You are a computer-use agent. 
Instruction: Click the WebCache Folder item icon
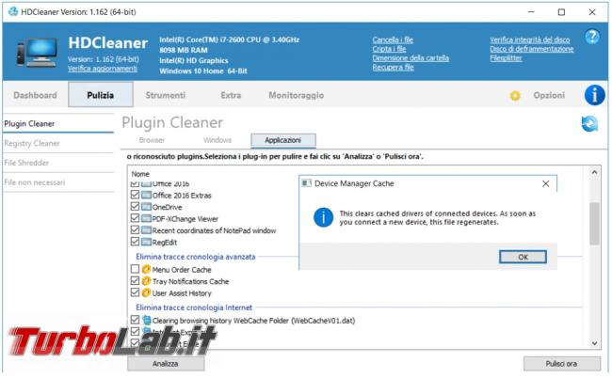point(146,321)
